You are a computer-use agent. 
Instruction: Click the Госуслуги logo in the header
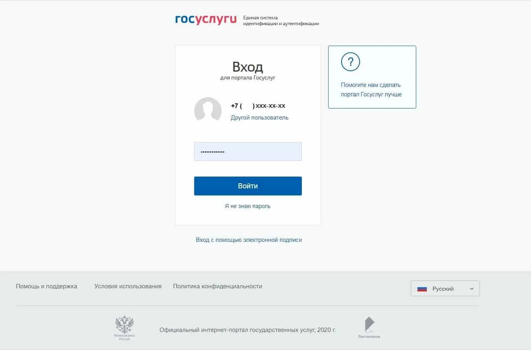click(x=206, y=20)
